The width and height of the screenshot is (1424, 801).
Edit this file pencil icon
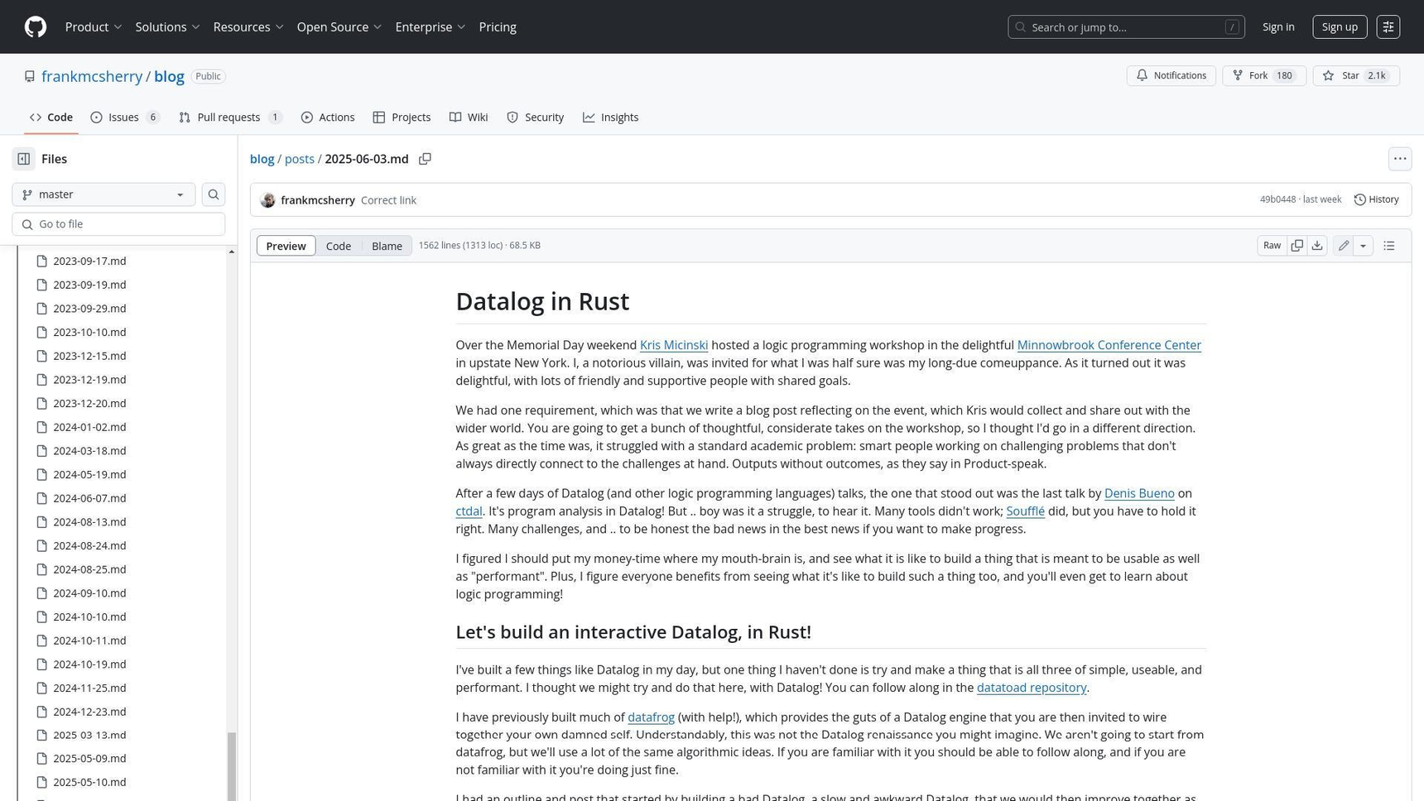1343,246
